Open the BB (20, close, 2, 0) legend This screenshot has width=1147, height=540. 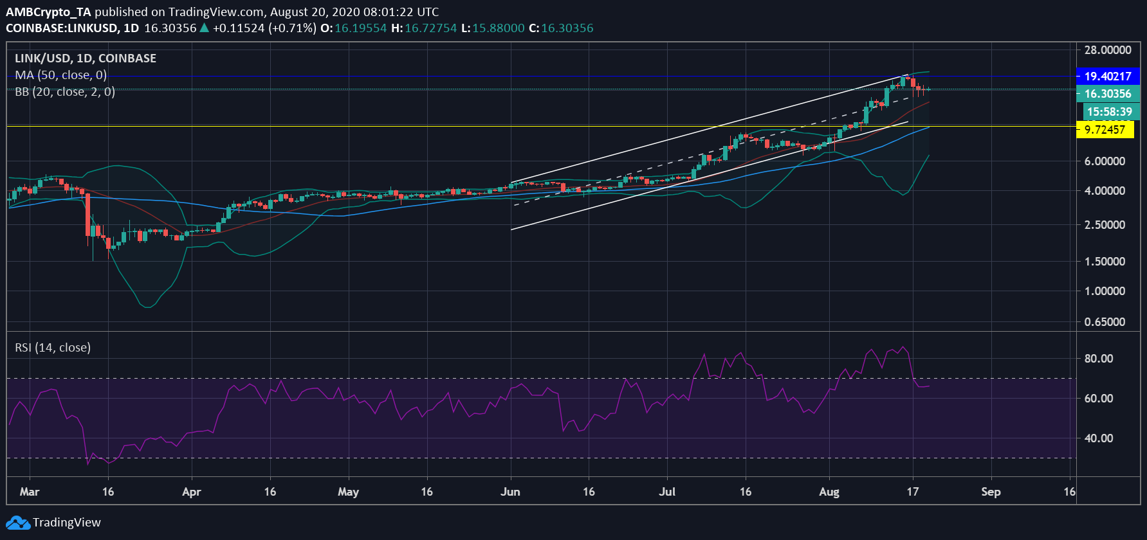pos(65,92)
